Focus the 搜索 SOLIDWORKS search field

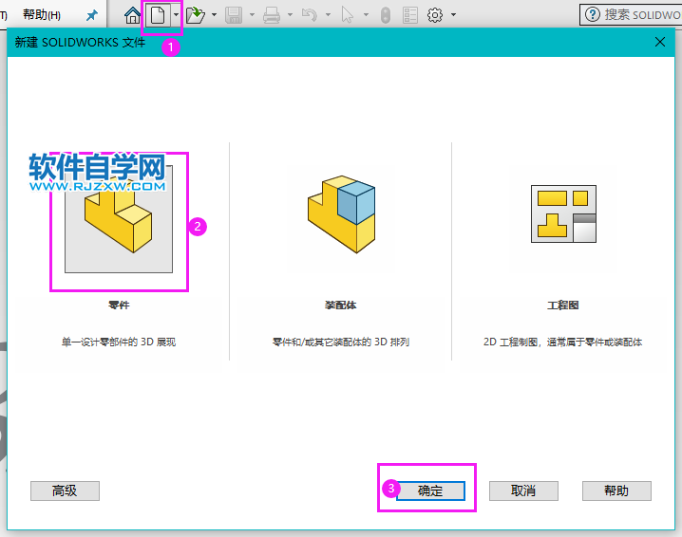click(x=631, y=15)
